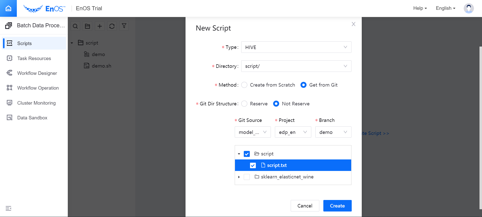Click the refresh icon in scripts toolbar
482x217 pixels.
coord(112,26)
